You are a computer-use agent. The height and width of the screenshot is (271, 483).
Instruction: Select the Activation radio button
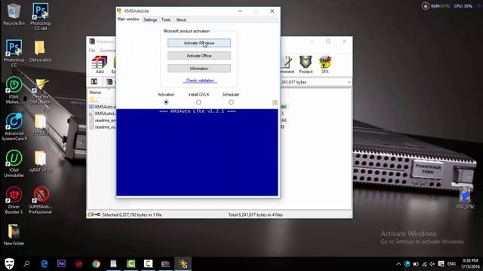coord(166,102)
